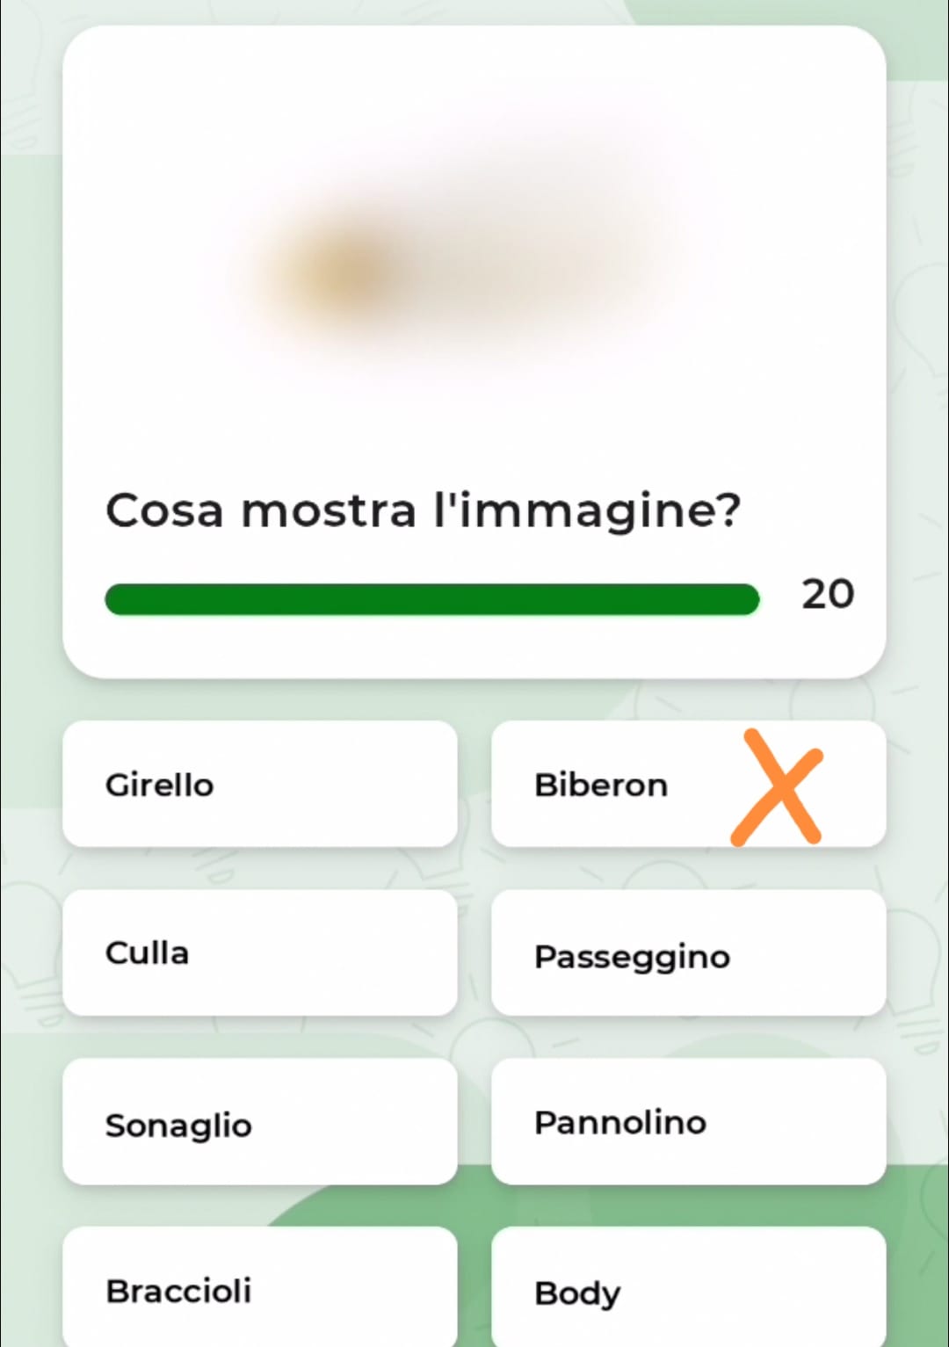This screenshot has width=949, height=1347.
Task: Click the question text Cosa mostra l'immagine?
Action: [423, 511]
